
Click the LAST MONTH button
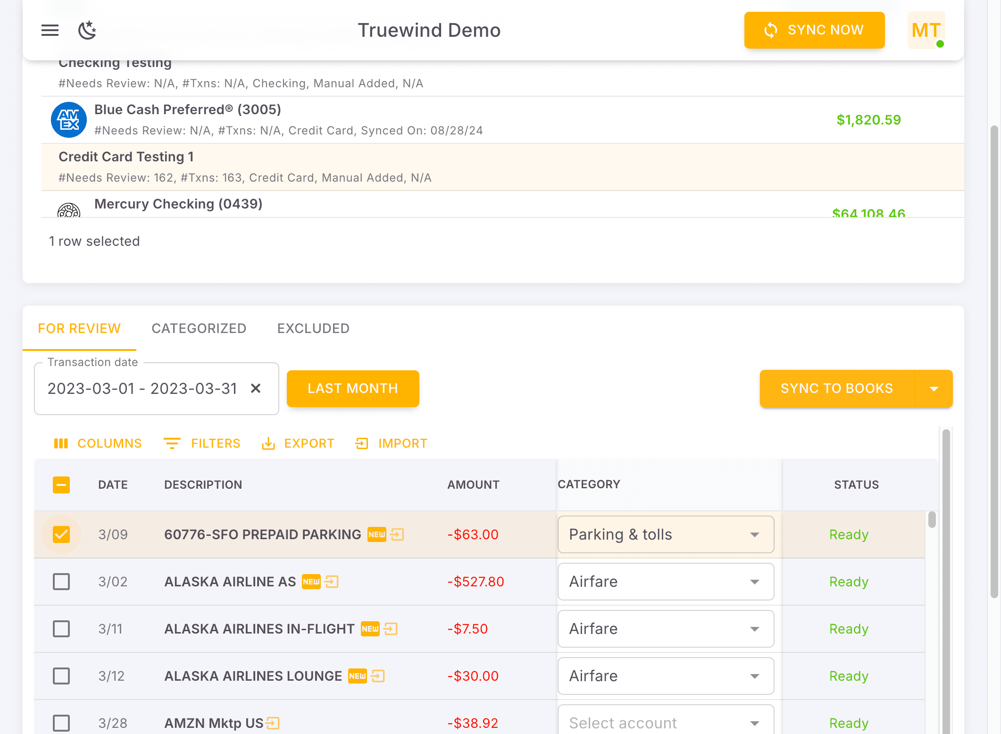352,388
